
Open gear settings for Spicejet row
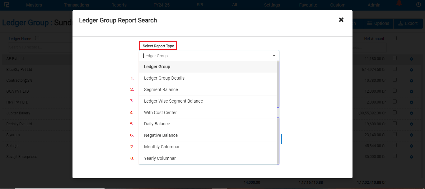pyautogui.click(x=411, y=146)
